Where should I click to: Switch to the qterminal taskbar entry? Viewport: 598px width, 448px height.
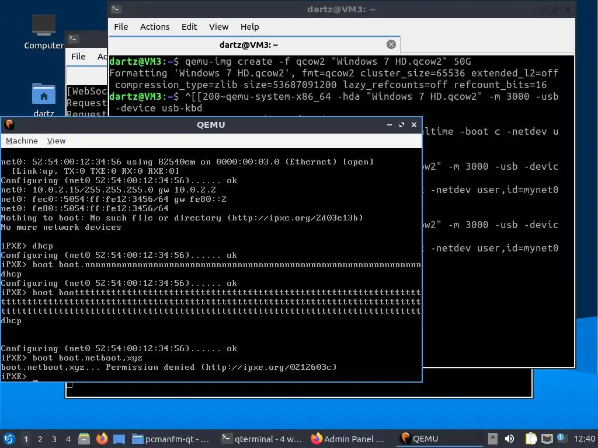pos(262,439)
